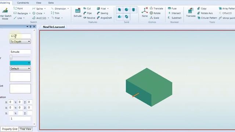Open the Constraints ribbon tab

tap(23, 3)
